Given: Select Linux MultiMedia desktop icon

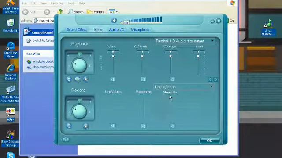Looking at the screenshot, I should (x=268, y=27).
